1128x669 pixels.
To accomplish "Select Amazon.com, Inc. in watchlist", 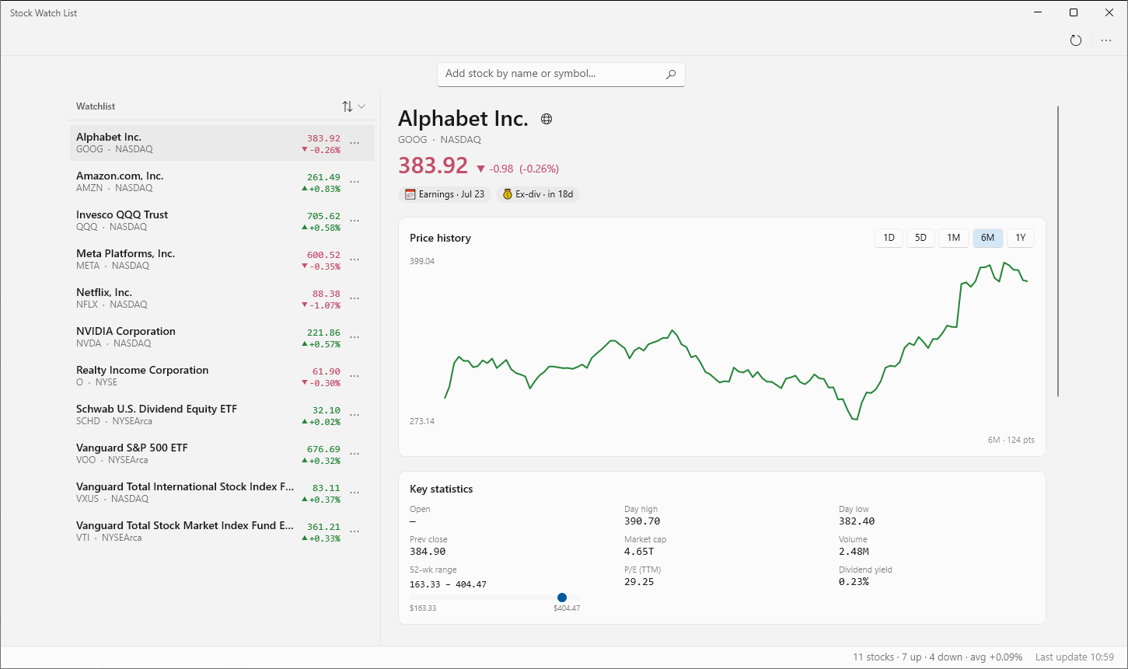I will pyautogui.click(x=222, y=182).
